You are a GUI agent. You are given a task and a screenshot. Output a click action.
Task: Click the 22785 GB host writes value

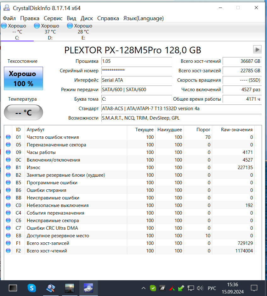click(242, 71)
